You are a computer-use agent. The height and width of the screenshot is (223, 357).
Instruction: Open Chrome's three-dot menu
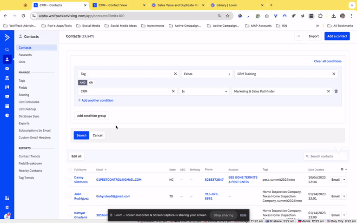tap(351, 16)
